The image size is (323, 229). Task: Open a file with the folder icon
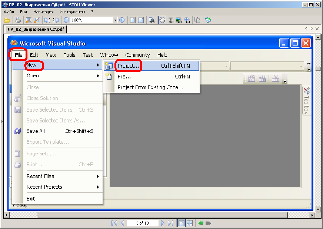(x=7, y=20)
